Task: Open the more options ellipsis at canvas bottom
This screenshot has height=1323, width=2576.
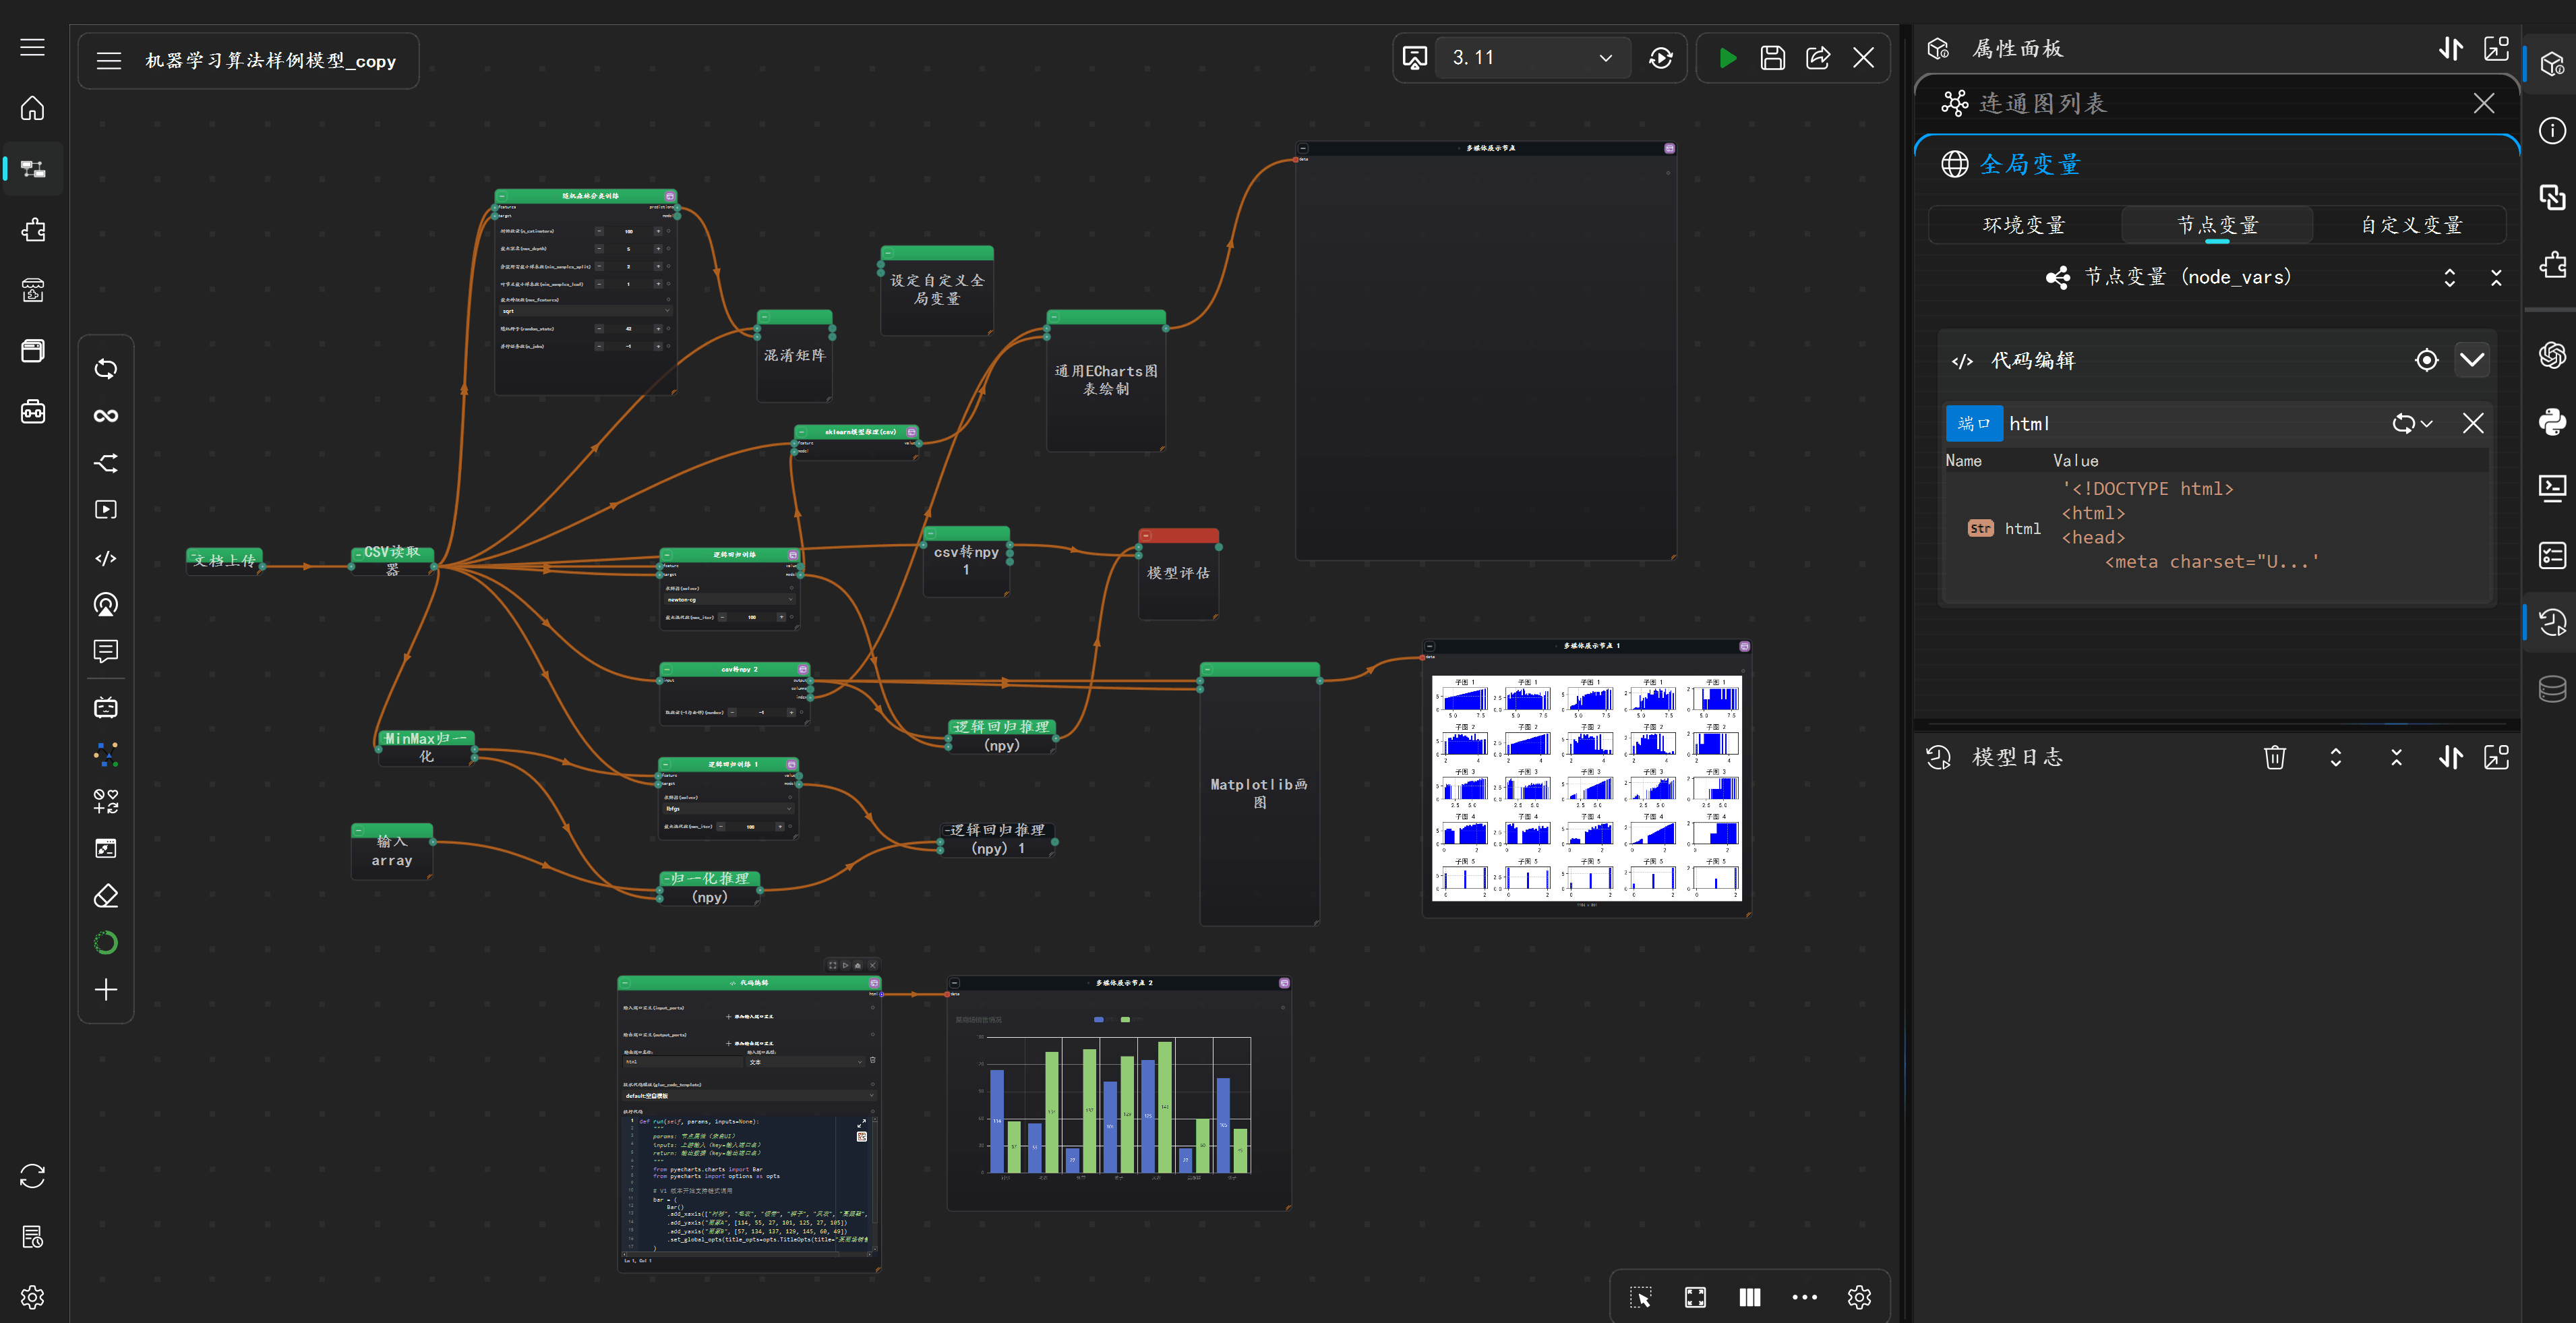Action: pyautogui.click(x=1805, y=1297)
